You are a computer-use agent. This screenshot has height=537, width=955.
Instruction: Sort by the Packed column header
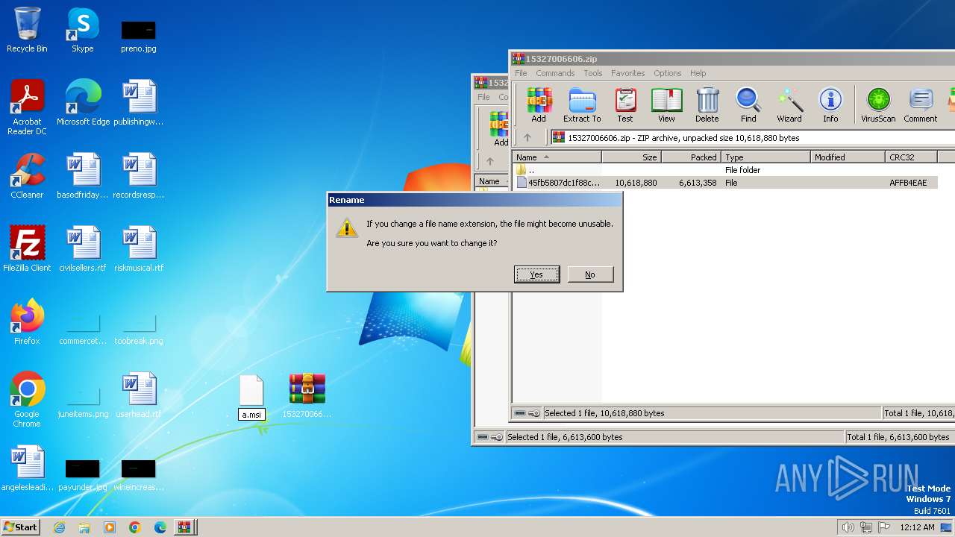tap(691, 157)
